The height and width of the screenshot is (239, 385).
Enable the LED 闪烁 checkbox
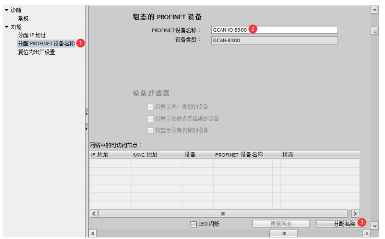tap(193, 224)
